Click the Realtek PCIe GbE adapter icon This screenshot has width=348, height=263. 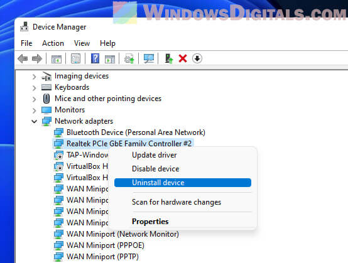58,144
